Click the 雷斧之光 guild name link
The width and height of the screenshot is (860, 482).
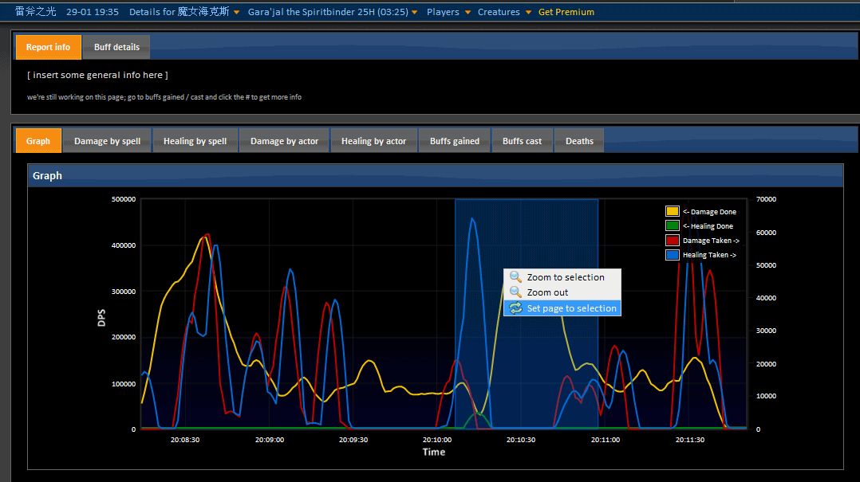pos(35,11)
